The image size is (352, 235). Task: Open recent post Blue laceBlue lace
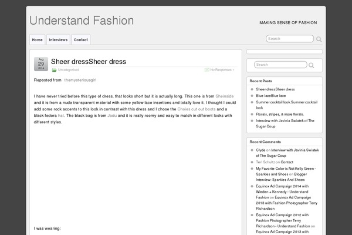(x=270, y=96)
